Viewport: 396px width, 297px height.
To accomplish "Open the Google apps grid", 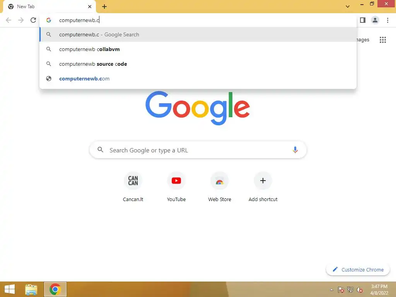I will point(382,40).
